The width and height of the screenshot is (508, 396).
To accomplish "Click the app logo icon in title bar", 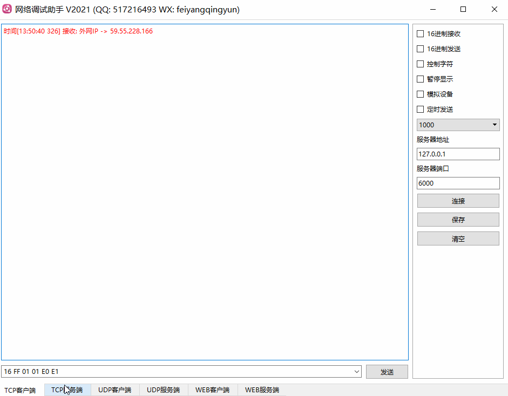I will click(7, 9).
